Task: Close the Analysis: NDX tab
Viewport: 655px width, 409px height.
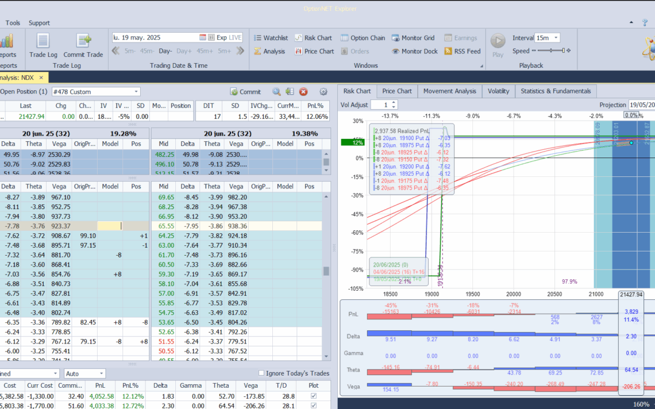Action: [41, 78]
